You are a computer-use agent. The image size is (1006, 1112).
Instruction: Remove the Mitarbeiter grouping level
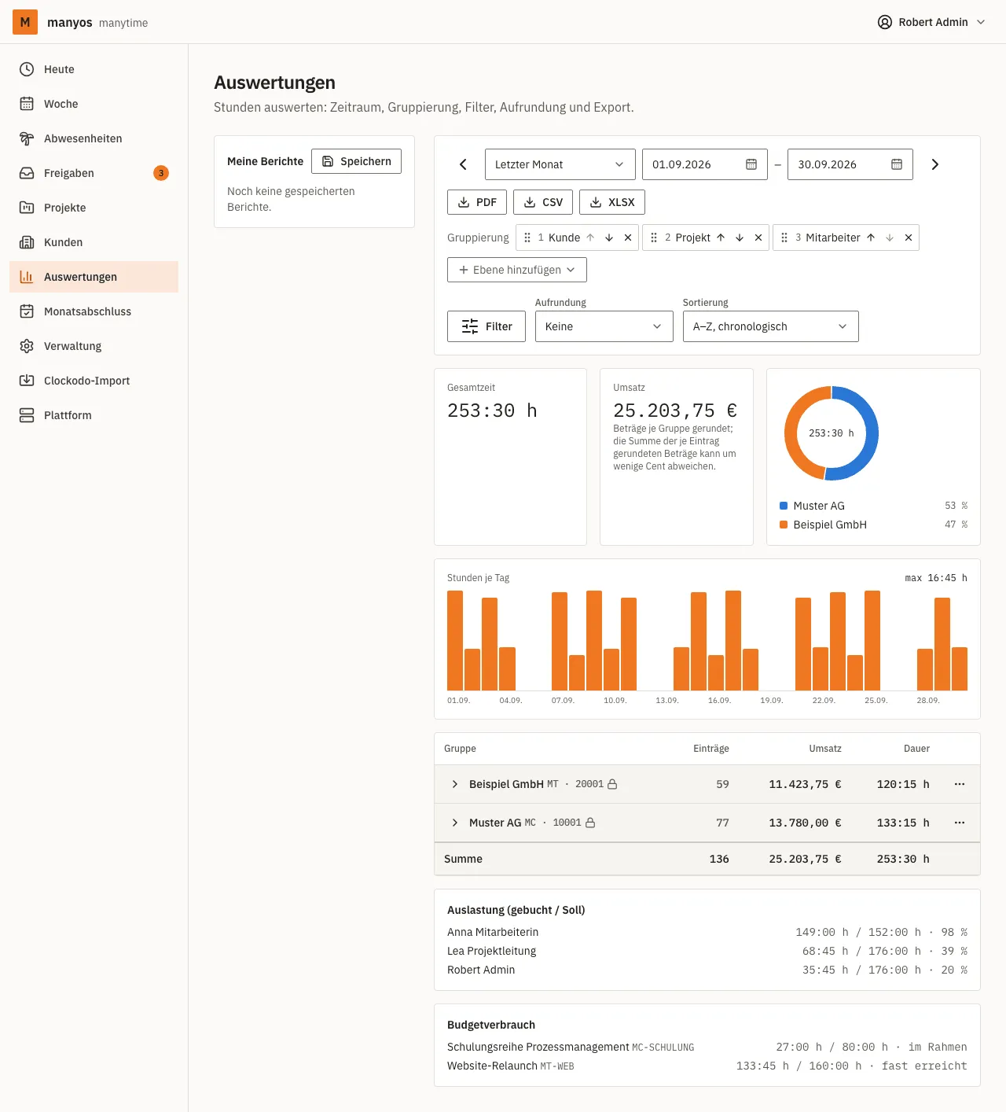(909, 237)
